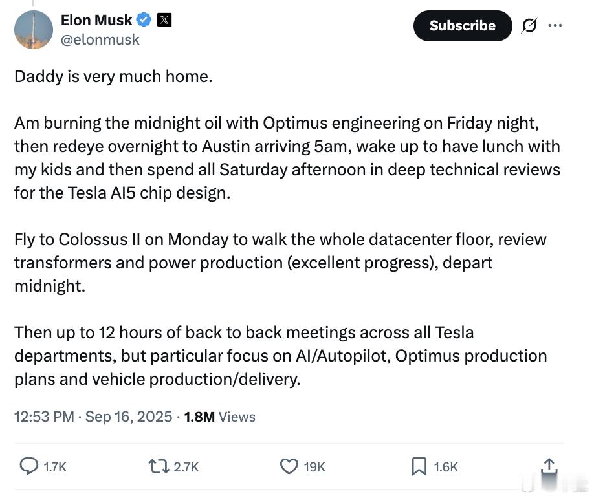Viewport: 594px width, 498px height.
Task: Subscribe to Elon Musk's account
Action: [463, 26]
